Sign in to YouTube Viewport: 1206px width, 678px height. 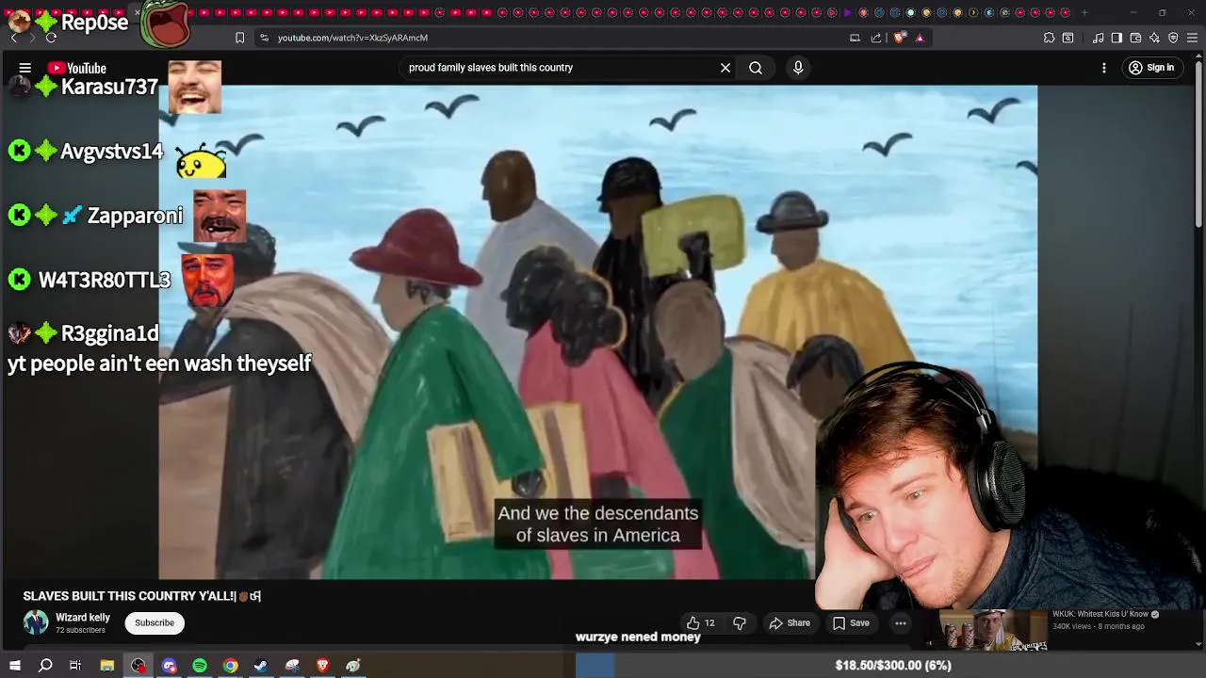[x=1151, y=68]
